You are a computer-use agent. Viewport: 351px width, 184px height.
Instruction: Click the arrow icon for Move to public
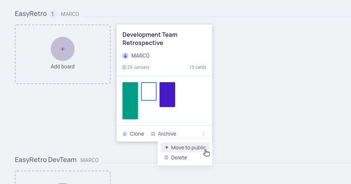(x=166, y=148)
